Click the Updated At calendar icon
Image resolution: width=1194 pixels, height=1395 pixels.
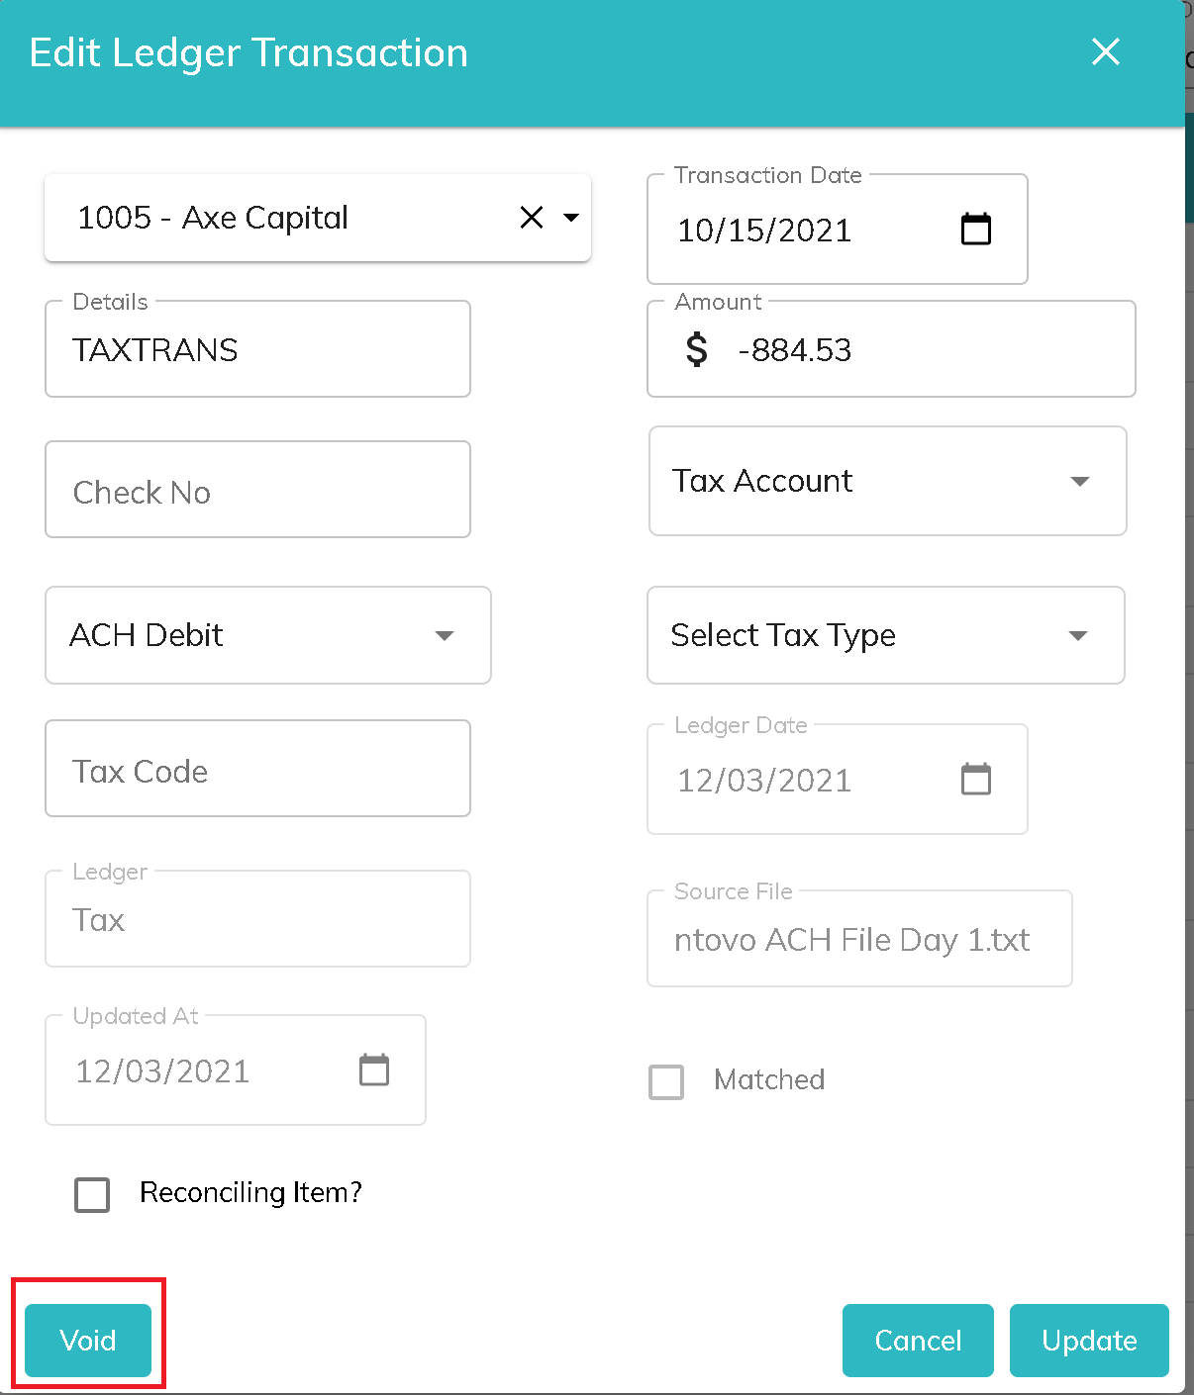tap(373, 1070)
